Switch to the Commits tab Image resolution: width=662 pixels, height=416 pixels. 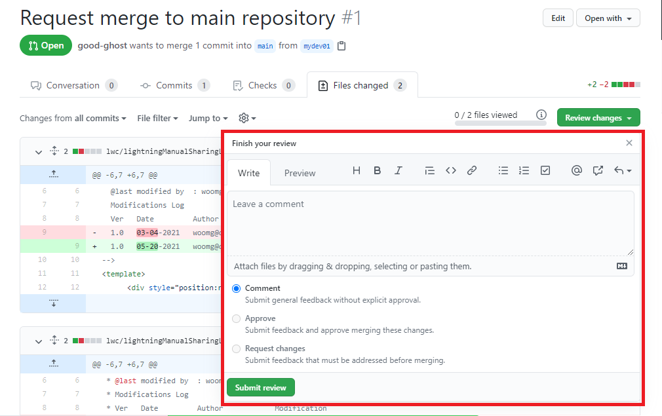coord(175,85)
